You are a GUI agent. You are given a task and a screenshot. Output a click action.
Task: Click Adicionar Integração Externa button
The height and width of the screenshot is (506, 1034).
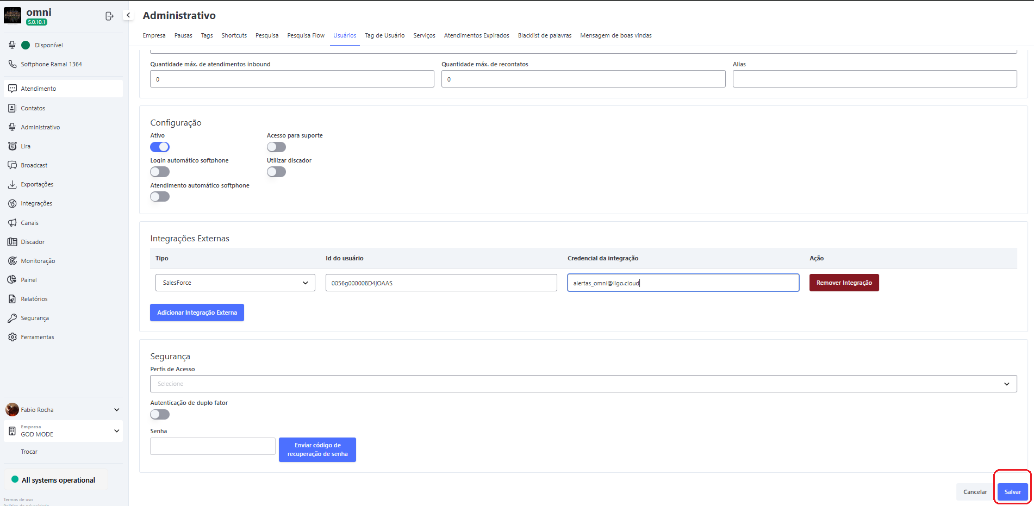pos(197,313)
